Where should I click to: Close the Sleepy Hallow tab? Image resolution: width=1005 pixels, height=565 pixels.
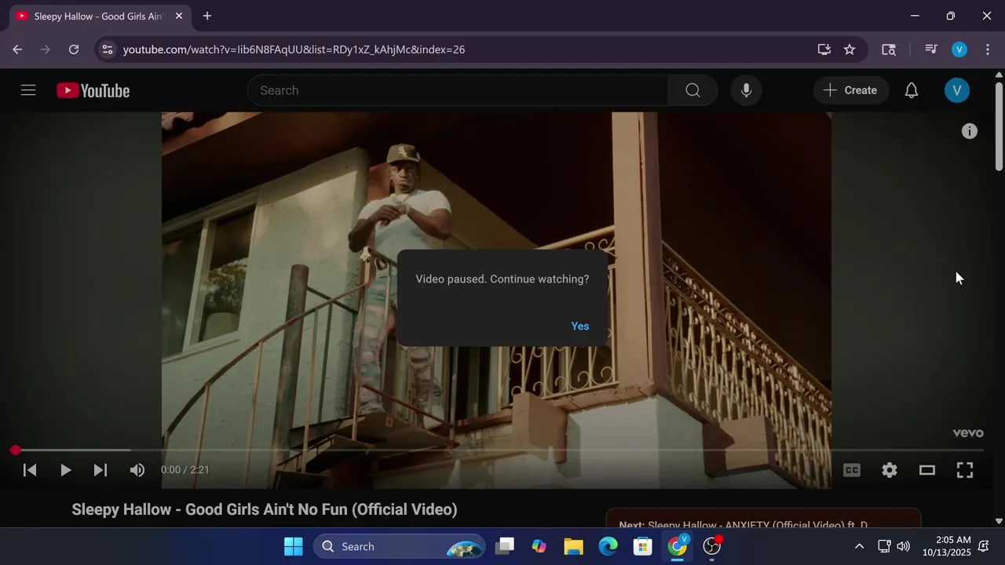(179, 16)
